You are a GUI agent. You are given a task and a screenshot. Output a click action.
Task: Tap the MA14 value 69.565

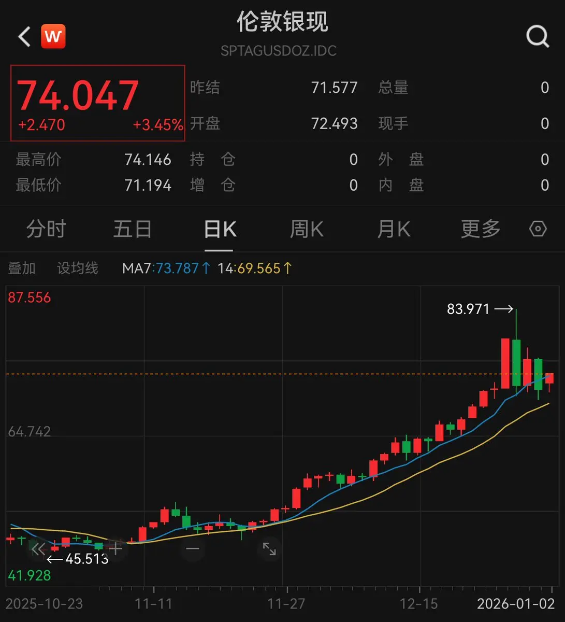259,268
